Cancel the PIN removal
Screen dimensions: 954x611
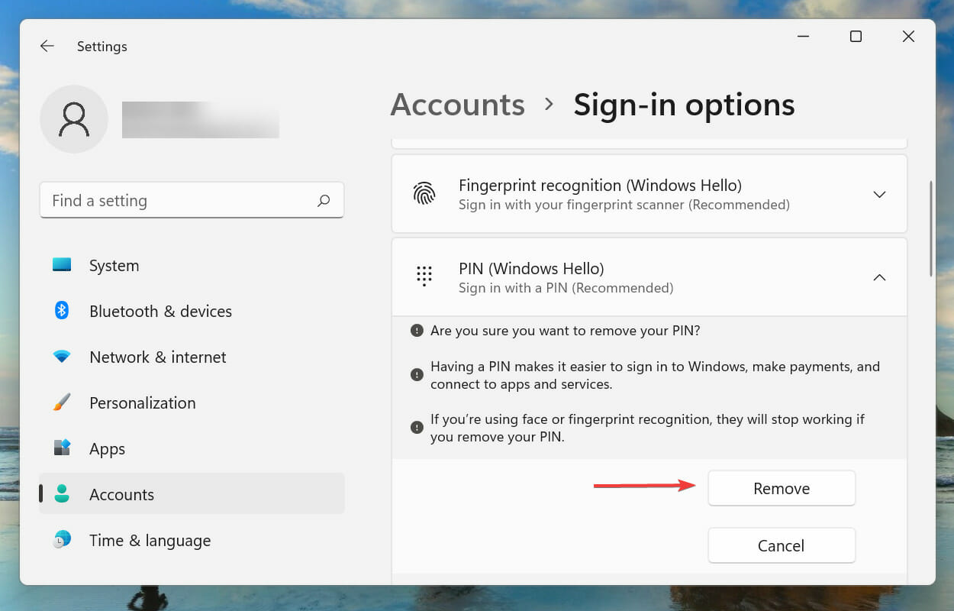point(781,545)
